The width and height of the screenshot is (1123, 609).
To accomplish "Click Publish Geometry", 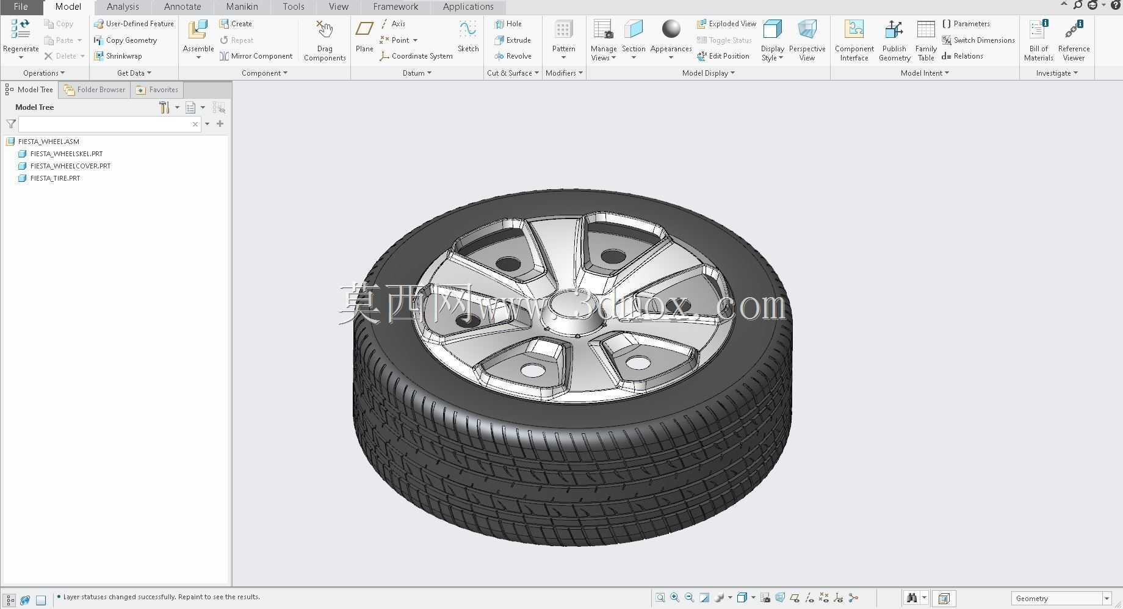I will click(x=894, y=40).
